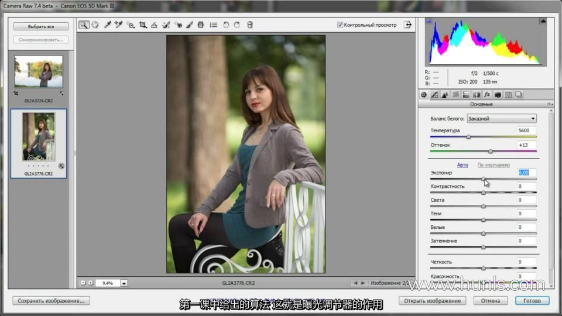The height and width of the screenshot is (316, 562).
Task: Select thumbnail GL2A3776.CR2 in filmstrip
Action: (39, 137)
